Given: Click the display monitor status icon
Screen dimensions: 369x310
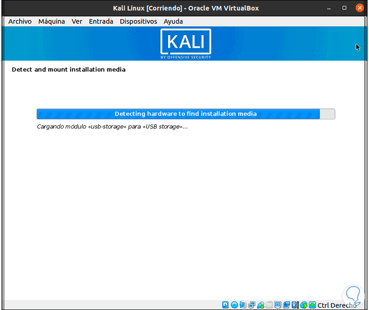Looking at the screenshot, I should pyautogui.click(x=278, y=305).
